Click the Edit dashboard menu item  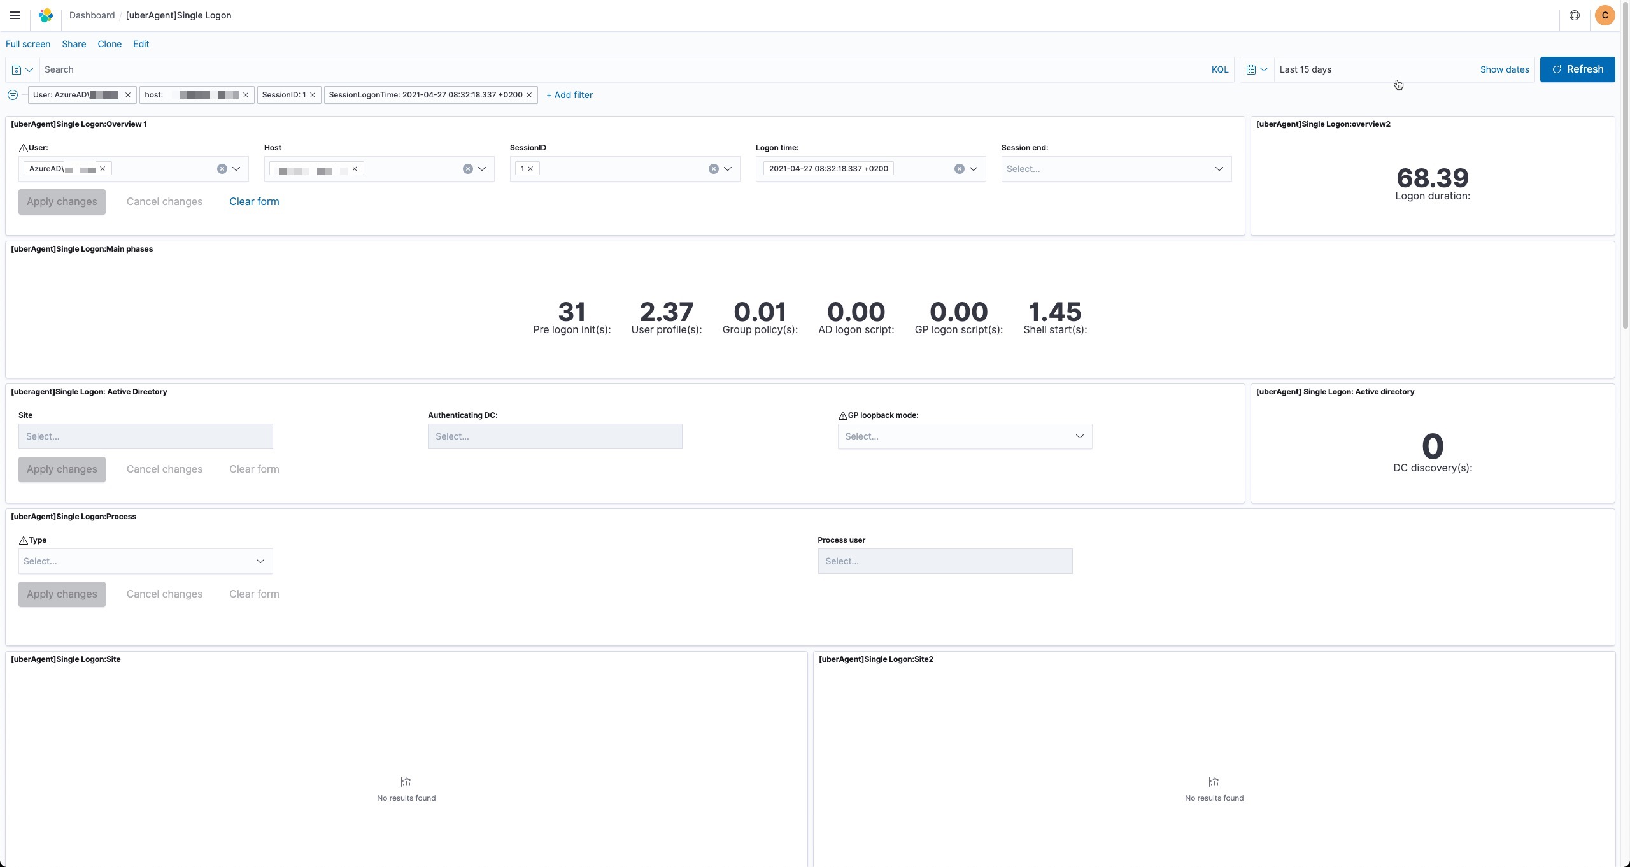pos(141,44)
